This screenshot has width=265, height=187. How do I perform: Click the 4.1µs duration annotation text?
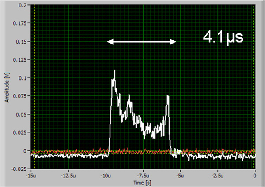(x=223, y=37)
